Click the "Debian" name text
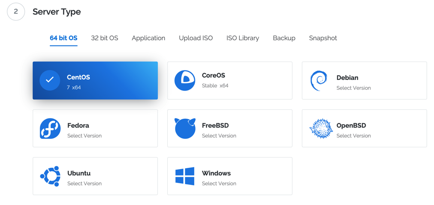Viewport: 434px width, 205px height. pos(347,78)
